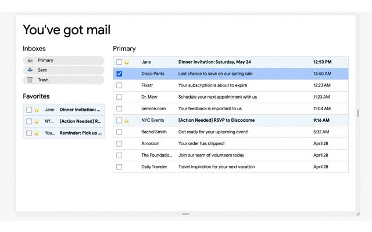Click the 5:32 AM timestamp
This screenshot has height=232, width=372.
point(321,132)
